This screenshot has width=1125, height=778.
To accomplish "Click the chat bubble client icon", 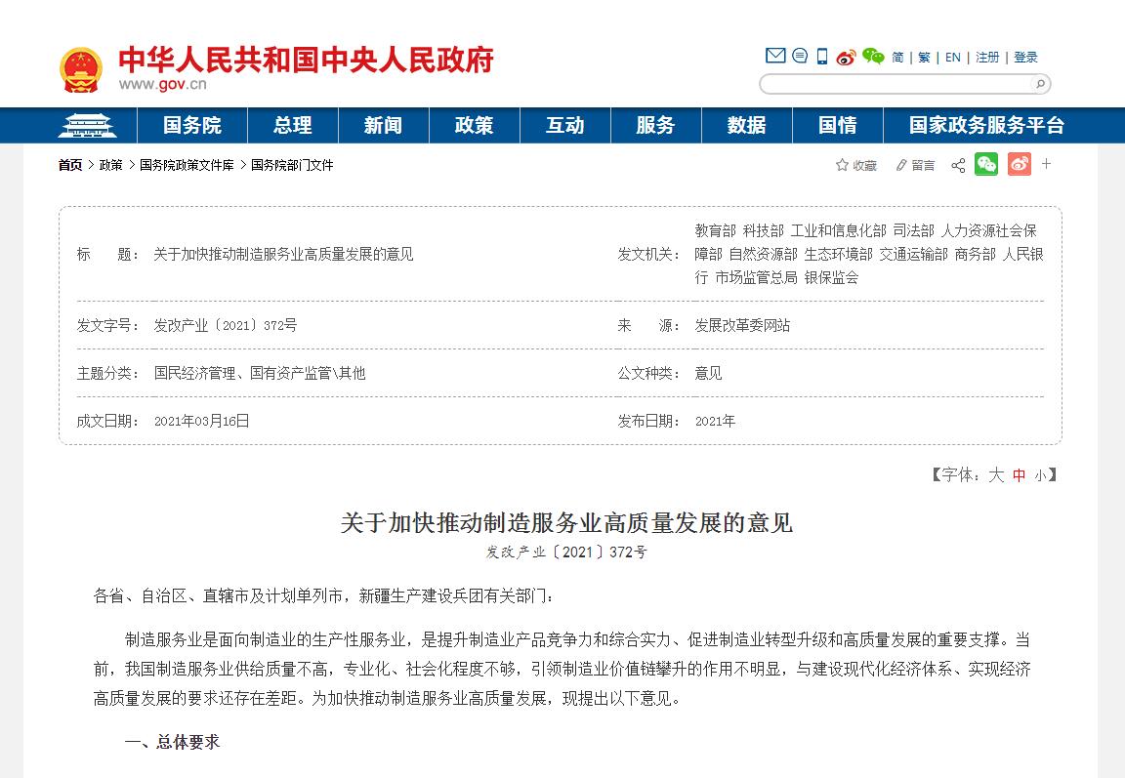I will tap(800, 56).
